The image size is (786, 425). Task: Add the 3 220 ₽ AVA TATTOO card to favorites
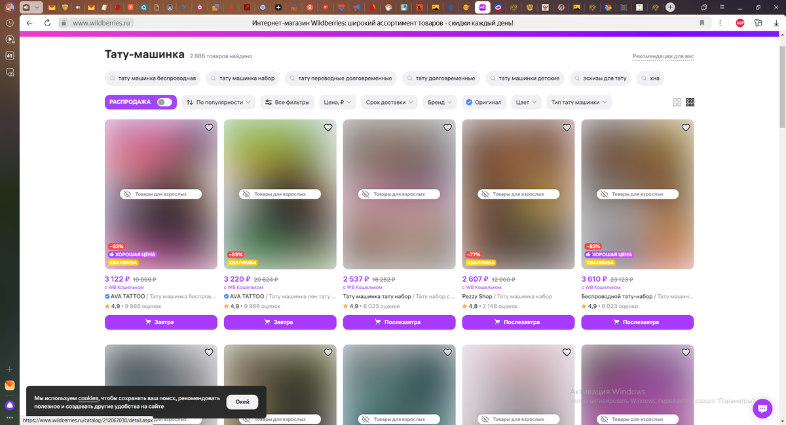pyautogui.click(x=328, y=127)
